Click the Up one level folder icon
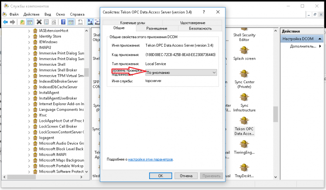This screenshot has height=190, width=326. pyautogui.click(x=22, y=22)
